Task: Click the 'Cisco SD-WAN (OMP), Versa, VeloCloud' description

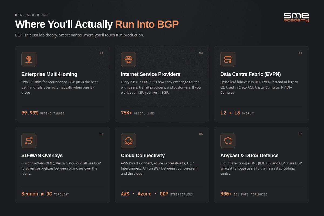Action: coord(61,168)
